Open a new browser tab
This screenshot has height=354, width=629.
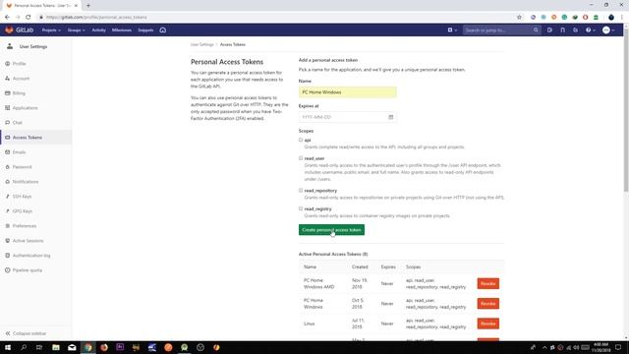(x=88, y=6)
